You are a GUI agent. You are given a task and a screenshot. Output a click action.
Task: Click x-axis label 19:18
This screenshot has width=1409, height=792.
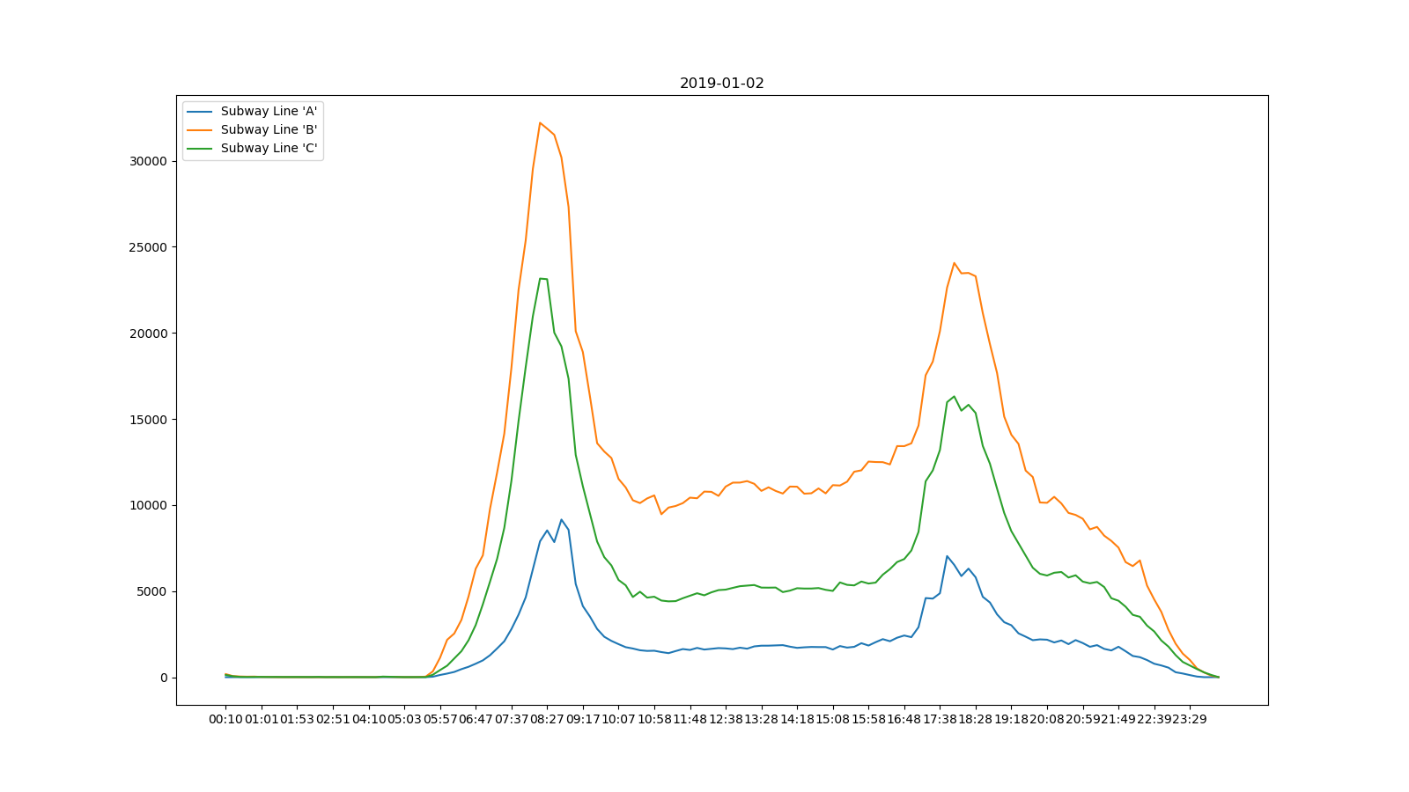[1011, 719]
